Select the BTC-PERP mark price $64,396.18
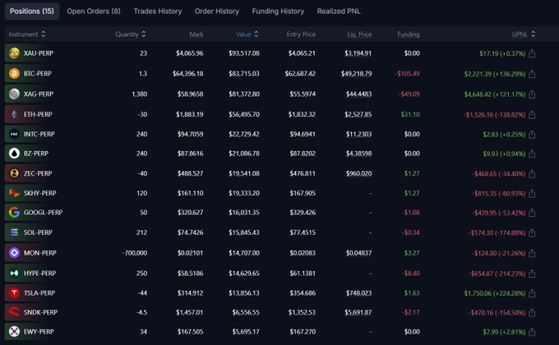The height and width of the screenshot is (345, 559). click(188, 73)
